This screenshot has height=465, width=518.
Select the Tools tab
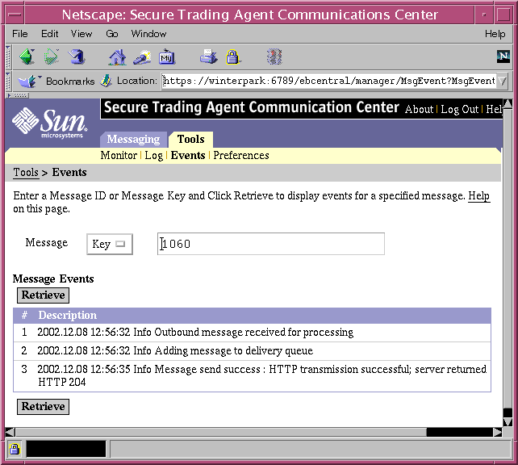point(190,139)
